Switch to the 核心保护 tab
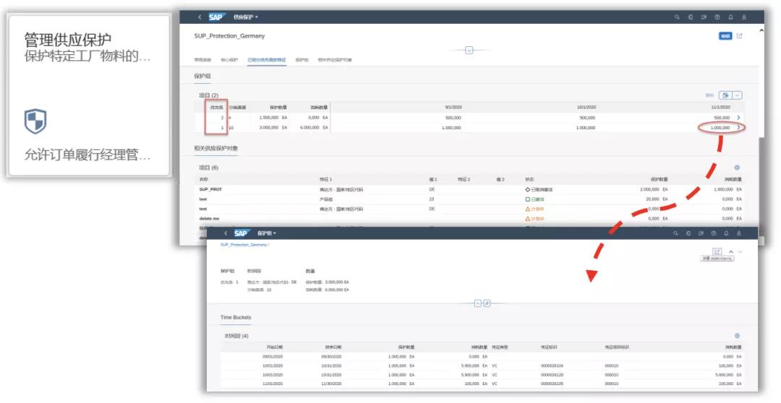Screen dimensions: 781x403 (229, 60)
